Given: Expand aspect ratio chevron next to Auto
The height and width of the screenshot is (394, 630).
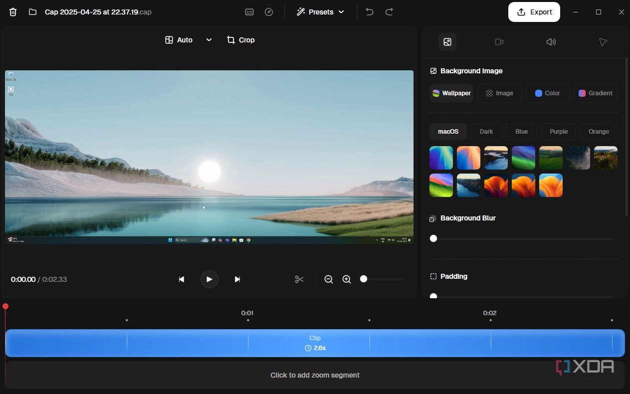Looking at the screenshot, I should click(x=209, y=40).
